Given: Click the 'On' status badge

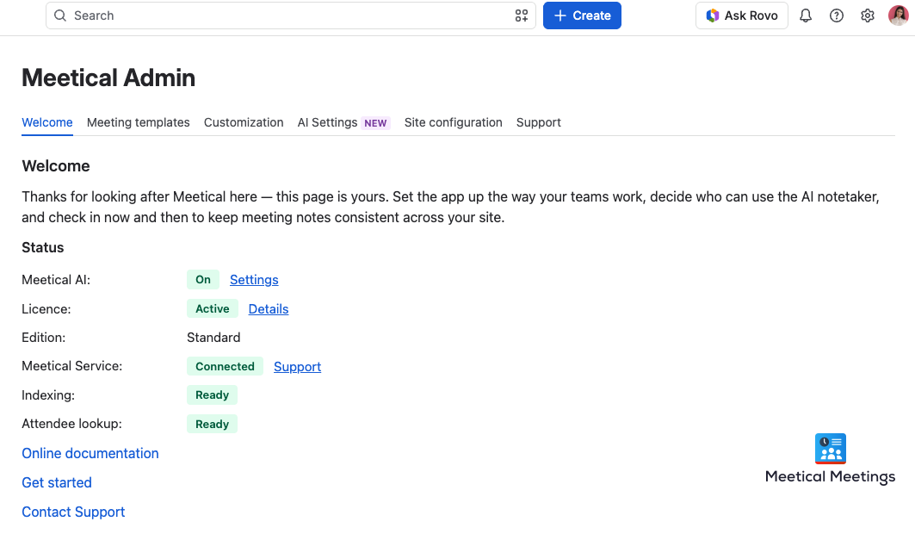Looking at the screenshot, I should [203, 280].
